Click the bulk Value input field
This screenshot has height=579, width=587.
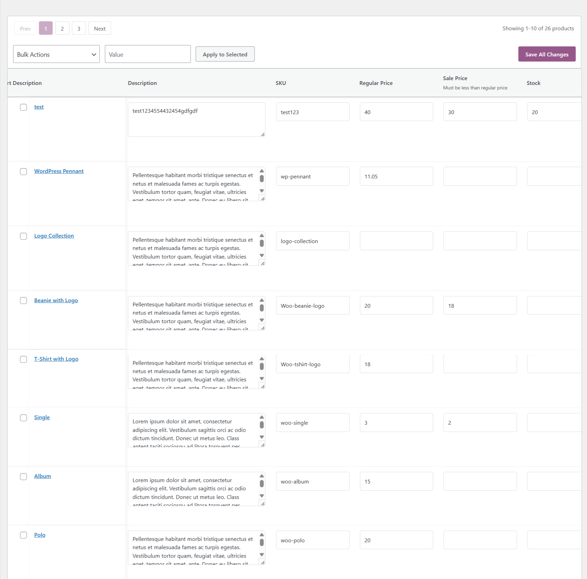147,54
